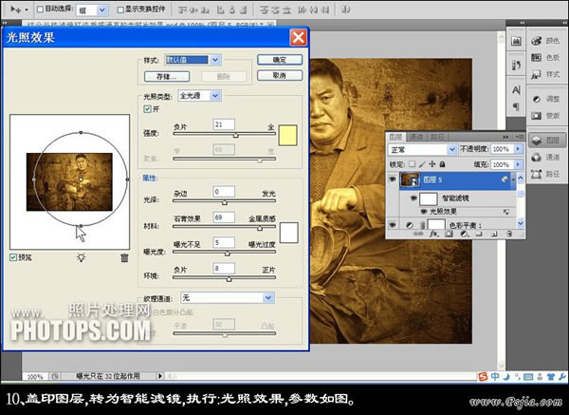Click the yellow light color swatch

click(287, 135)
